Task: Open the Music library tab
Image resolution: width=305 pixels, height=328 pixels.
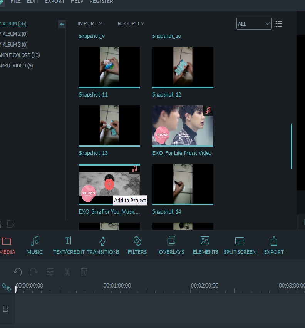Action: coord(35,246)
